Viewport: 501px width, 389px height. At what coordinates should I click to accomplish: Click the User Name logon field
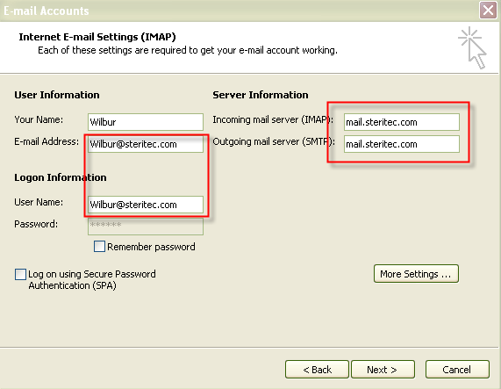[x=146, y=205]
